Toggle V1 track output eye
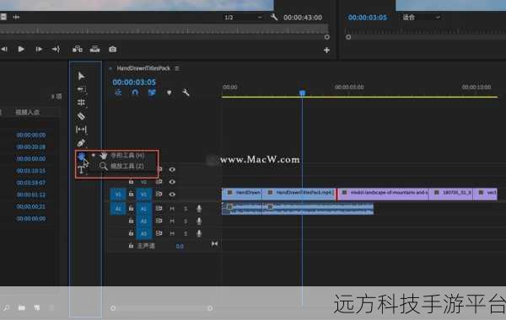 coord(172,194)
